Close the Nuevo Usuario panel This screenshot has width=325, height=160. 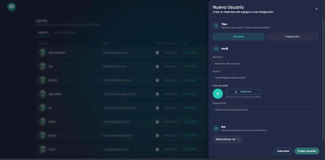coord(316,9)
